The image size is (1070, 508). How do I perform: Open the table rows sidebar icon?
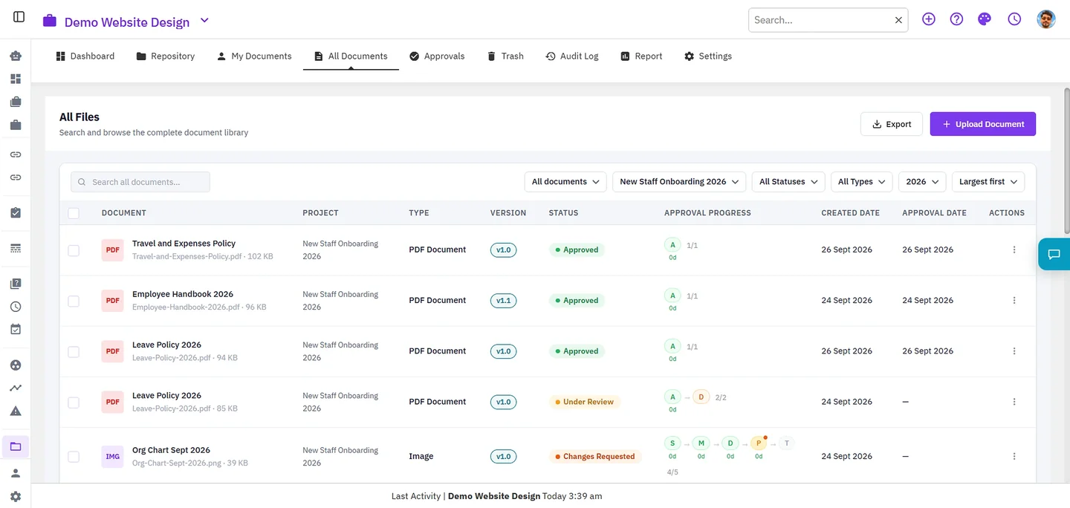(16, 248)
